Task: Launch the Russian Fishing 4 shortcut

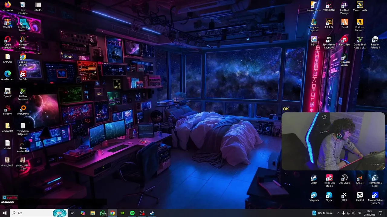Action: (x=375, y=42)
